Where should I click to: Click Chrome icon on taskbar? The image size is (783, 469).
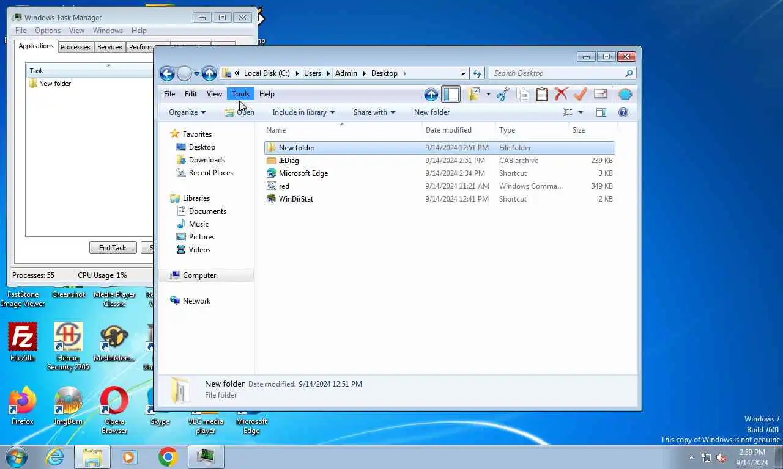168,457
